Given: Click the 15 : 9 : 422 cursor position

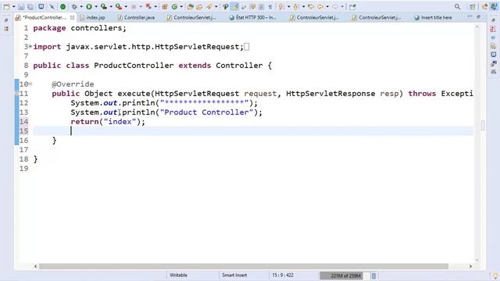Looking at the screenshot, I should 283,275.
